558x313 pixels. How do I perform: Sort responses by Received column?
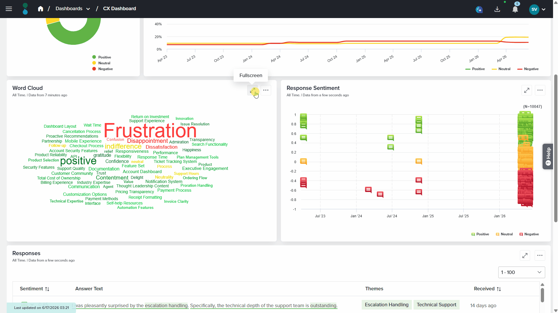click(x=488, y=289)
